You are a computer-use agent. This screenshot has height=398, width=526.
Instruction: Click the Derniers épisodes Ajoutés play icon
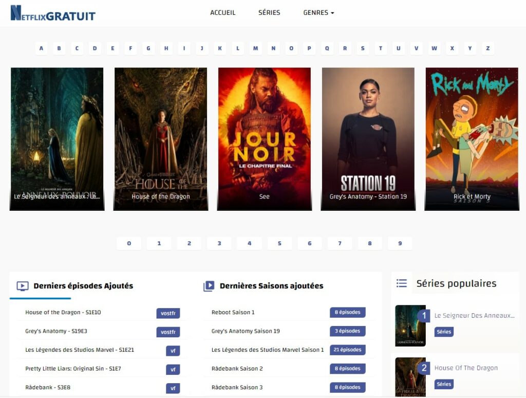[23, 286]
